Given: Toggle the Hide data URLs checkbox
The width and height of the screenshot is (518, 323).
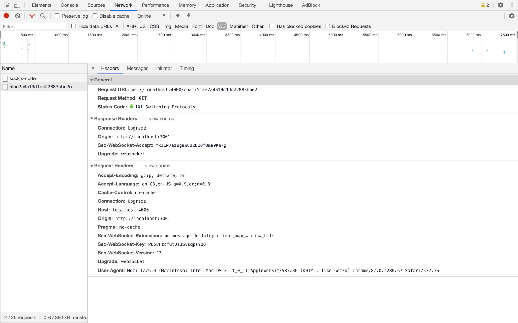Looking at the screenshot, I should point(73,26).
